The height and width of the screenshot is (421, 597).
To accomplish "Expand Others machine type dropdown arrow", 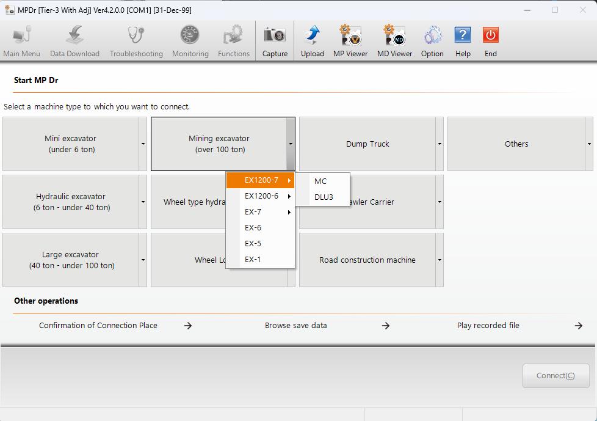I will point(588,144).
